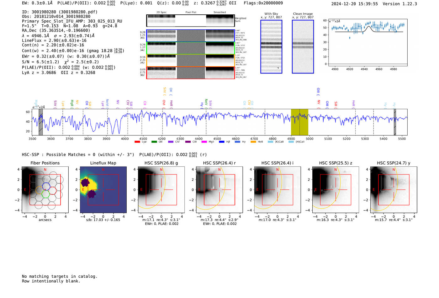Select the blue-bordered 2D spectrum row

pos(190,36)
